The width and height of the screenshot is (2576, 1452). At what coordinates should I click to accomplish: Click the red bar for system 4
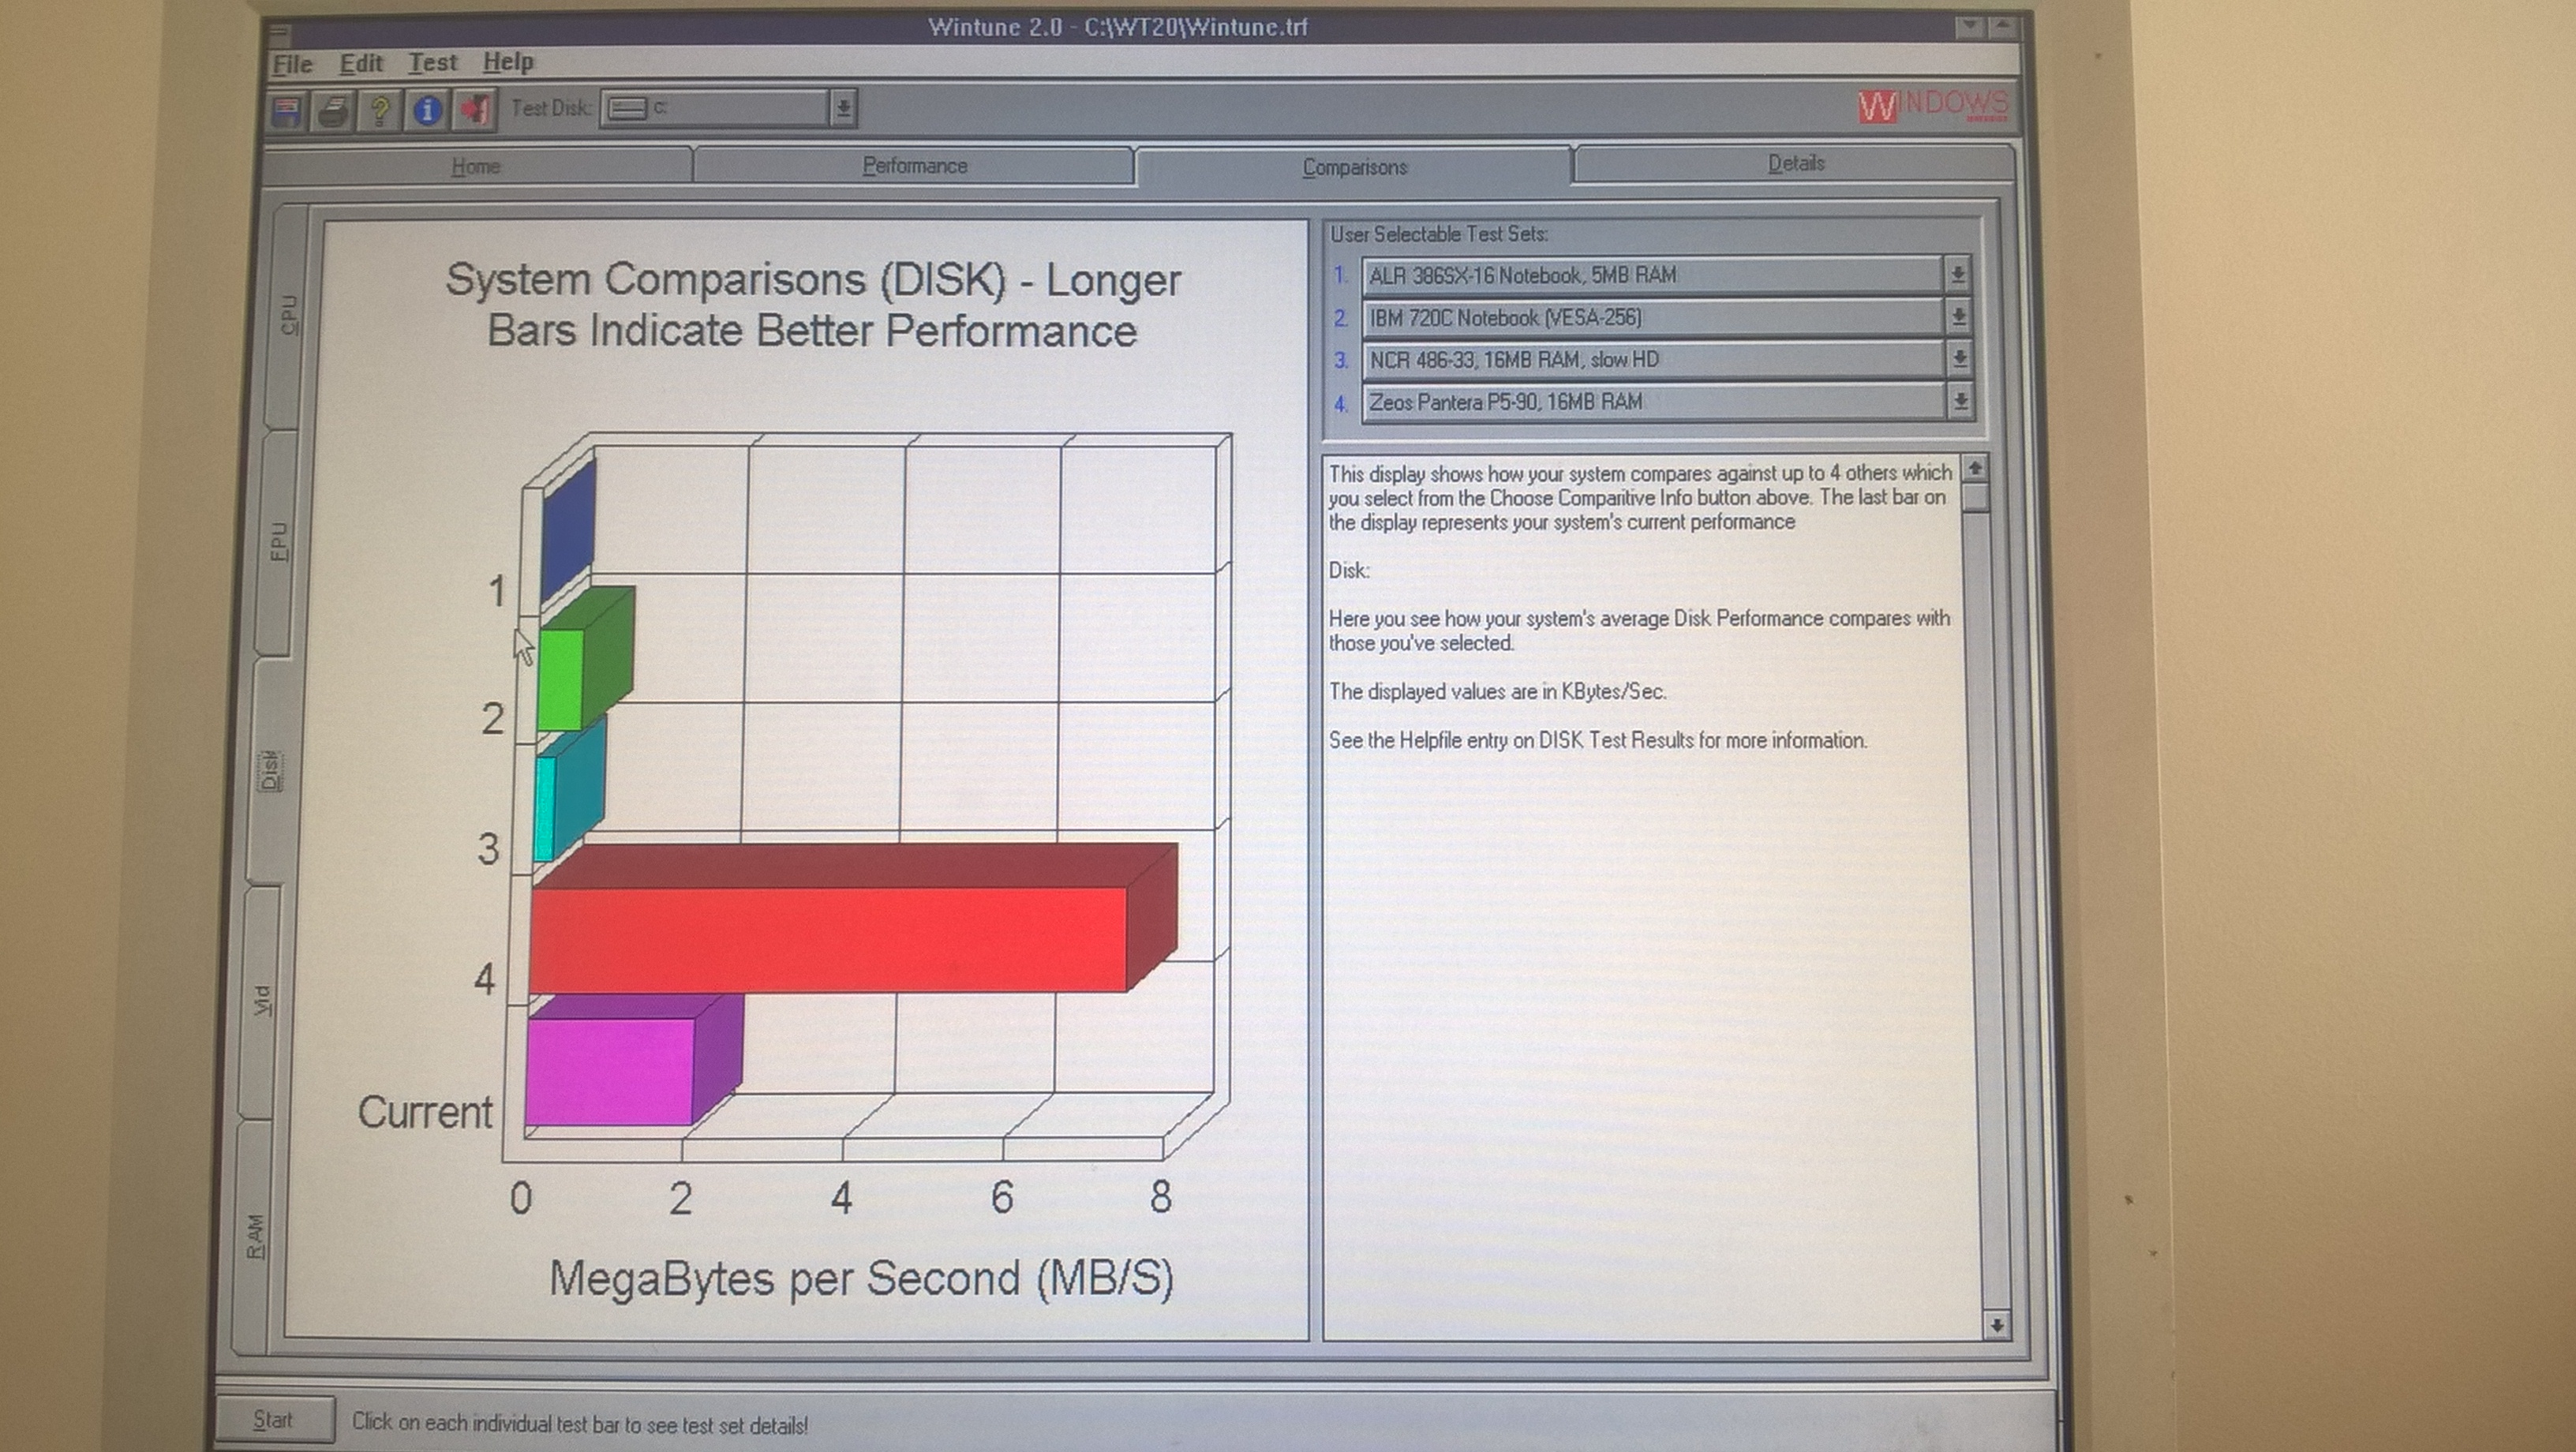point(828,939)
